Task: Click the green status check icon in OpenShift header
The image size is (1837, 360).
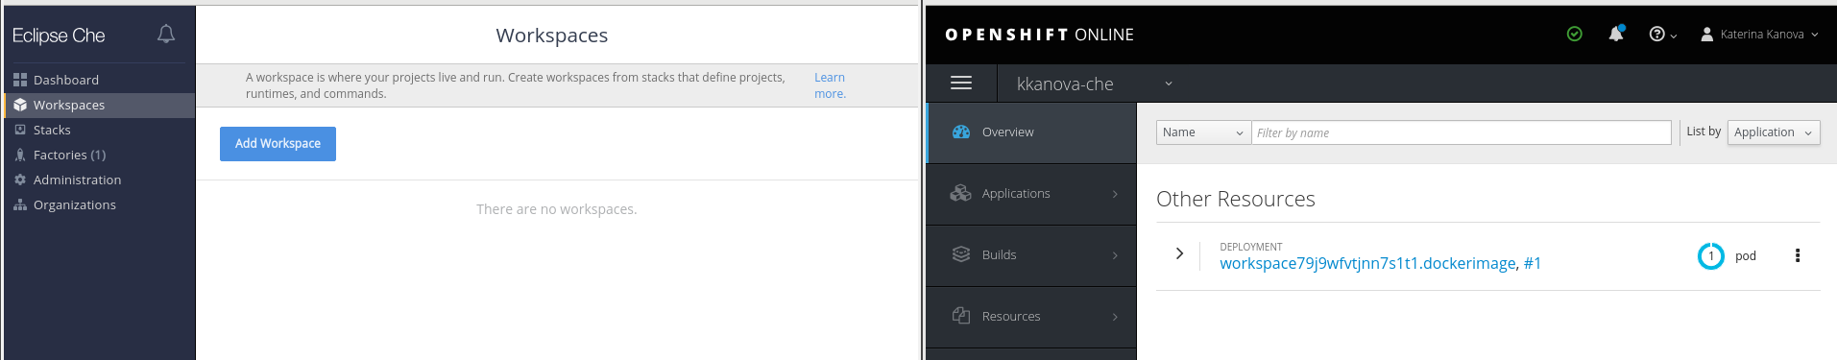Action: tap(1575, 34)
